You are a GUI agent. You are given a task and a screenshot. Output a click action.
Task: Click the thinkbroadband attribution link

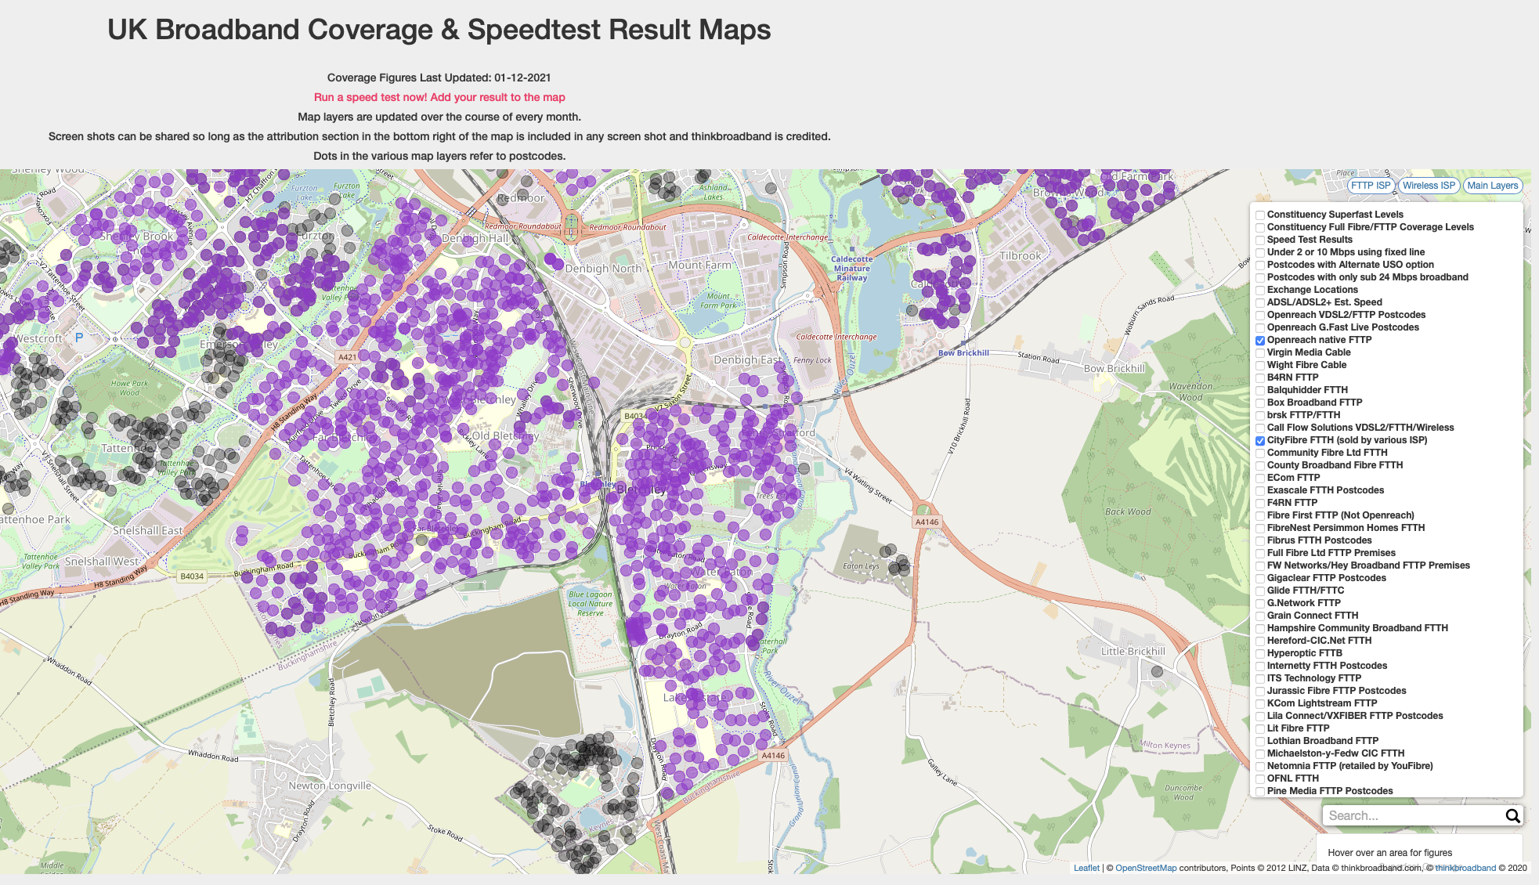pos(1465,868)
